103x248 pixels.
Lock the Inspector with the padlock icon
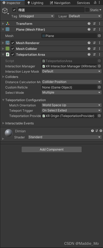pos(95,2)
